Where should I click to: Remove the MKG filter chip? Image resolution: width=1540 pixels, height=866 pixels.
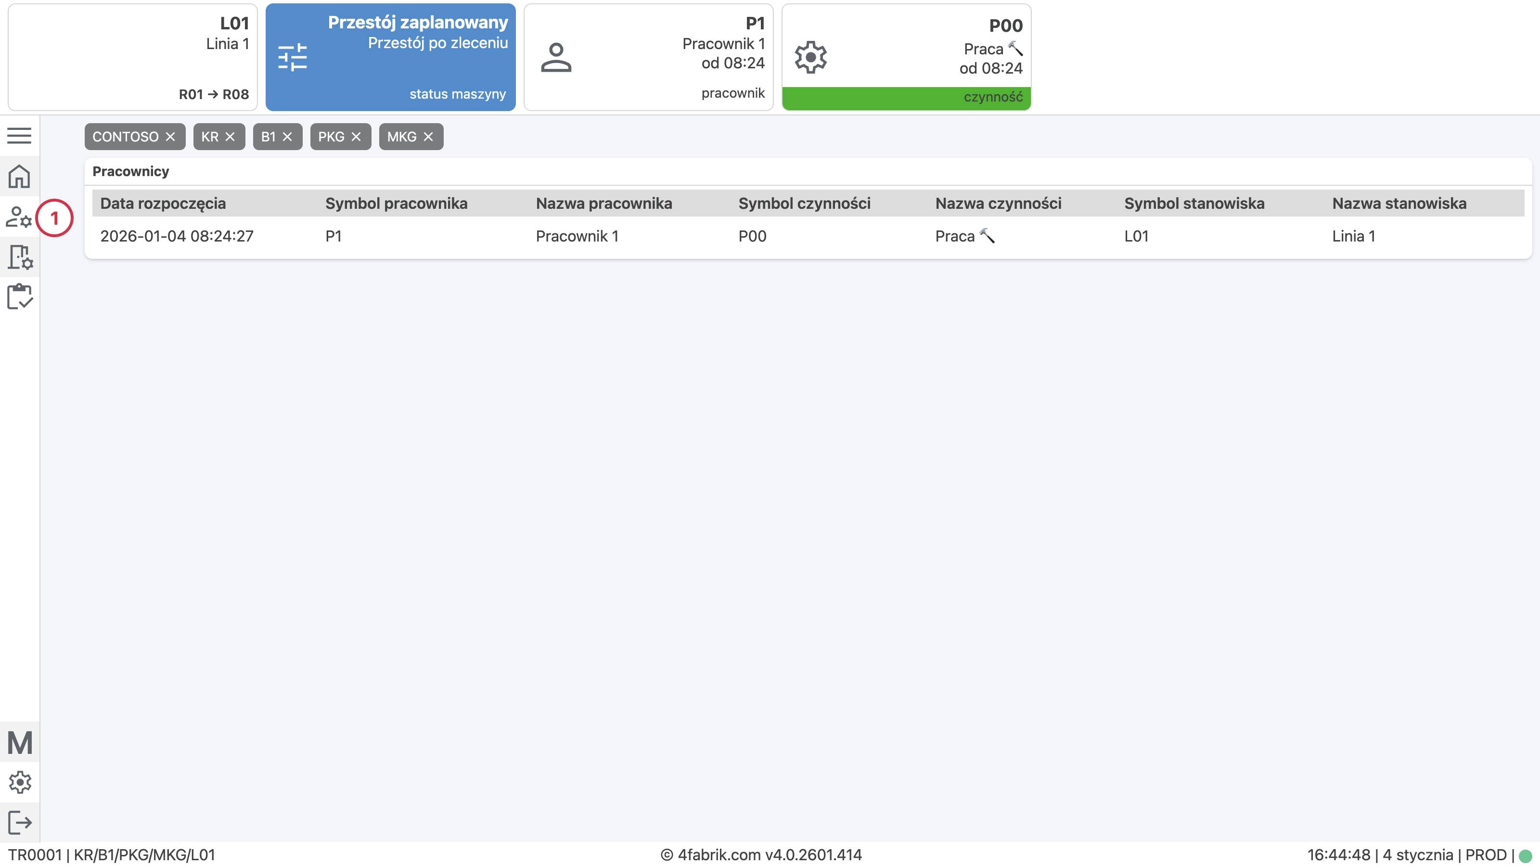[428, 137]
